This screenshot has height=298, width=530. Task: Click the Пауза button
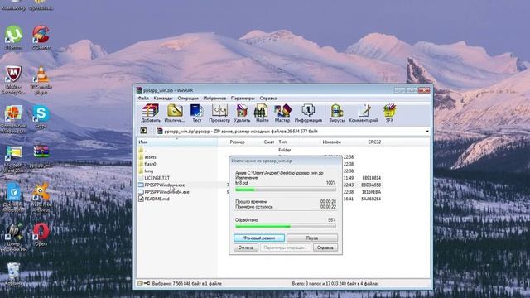pos(312,238)
